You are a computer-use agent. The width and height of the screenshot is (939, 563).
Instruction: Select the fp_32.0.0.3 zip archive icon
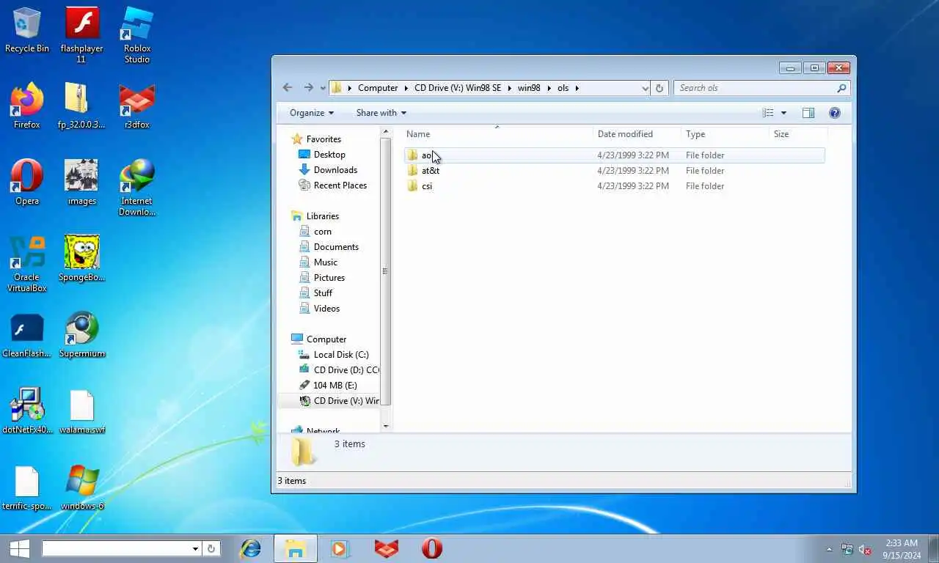(81, 106)
